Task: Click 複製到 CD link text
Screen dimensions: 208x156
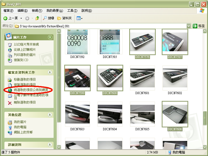Action: pos(21,60)
